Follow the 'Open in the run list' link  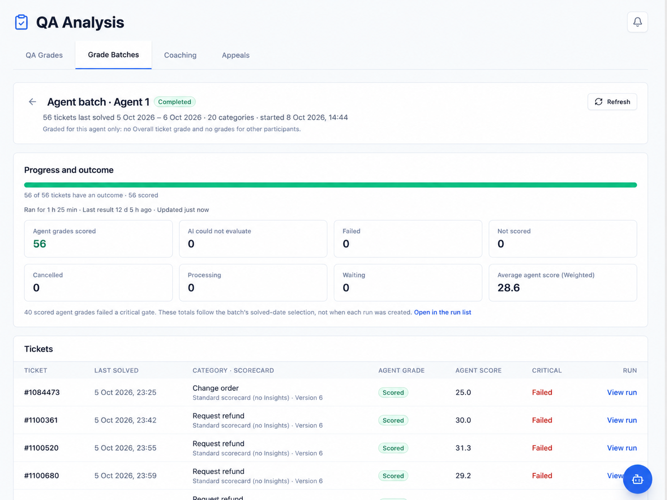pyautogui.click(x=442, y=312)
